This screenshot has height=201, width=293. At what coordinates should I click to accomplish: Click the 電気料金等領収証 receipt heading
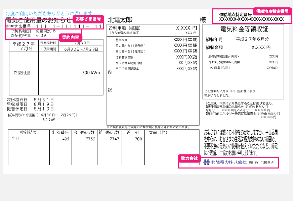tap(244, 29)
